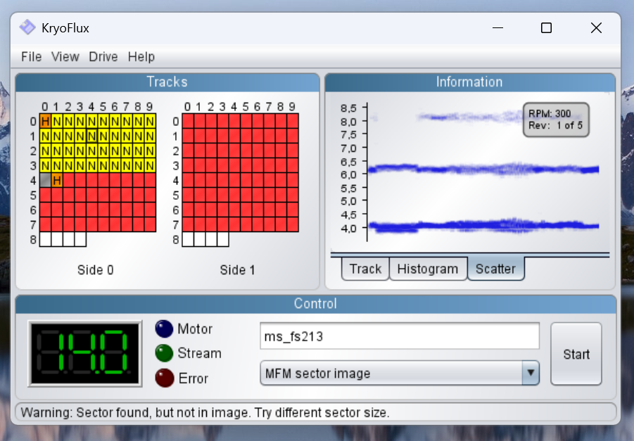Select the grey cell in Side 0 row 4

click(x=45, y=180)
